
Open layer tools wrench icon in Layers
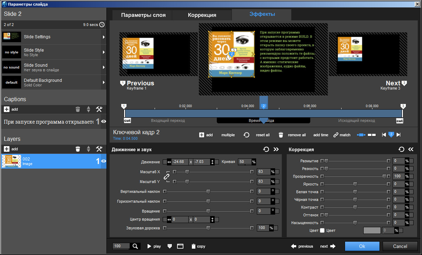[99, 149]
